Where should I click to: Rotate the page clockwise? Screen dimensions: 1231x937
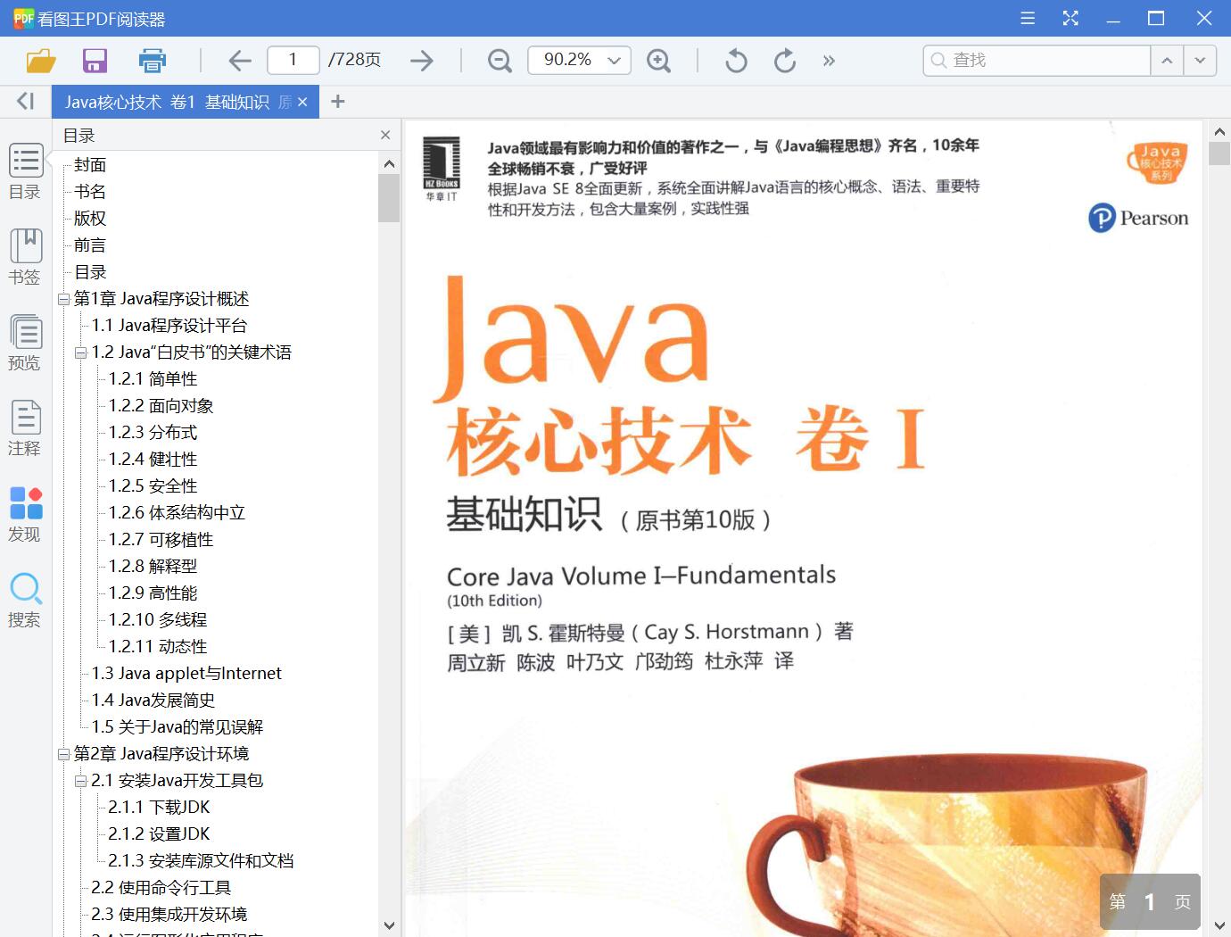pos(785,61)
